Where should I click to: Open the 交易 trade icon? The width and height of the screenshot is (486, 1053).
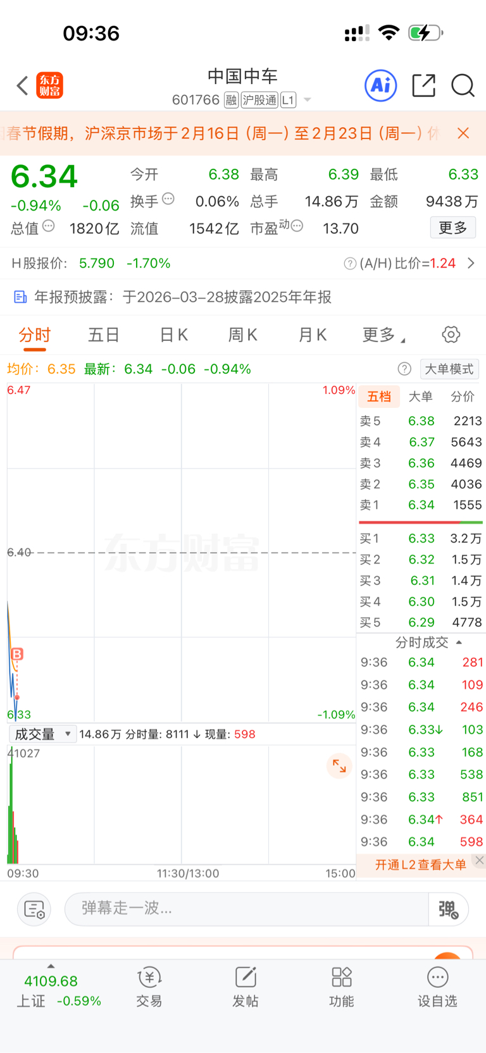pyautogui.click(x=149, y=987)
